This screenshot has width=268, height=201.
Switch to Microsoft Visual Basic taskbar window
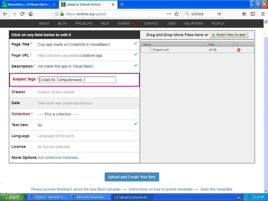tap(90, 197)
